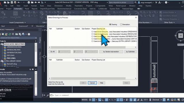The height and width of the screenshot is (103, 184).
Task: Toggle object snap tracking in status bar
Action: point(118,100)
